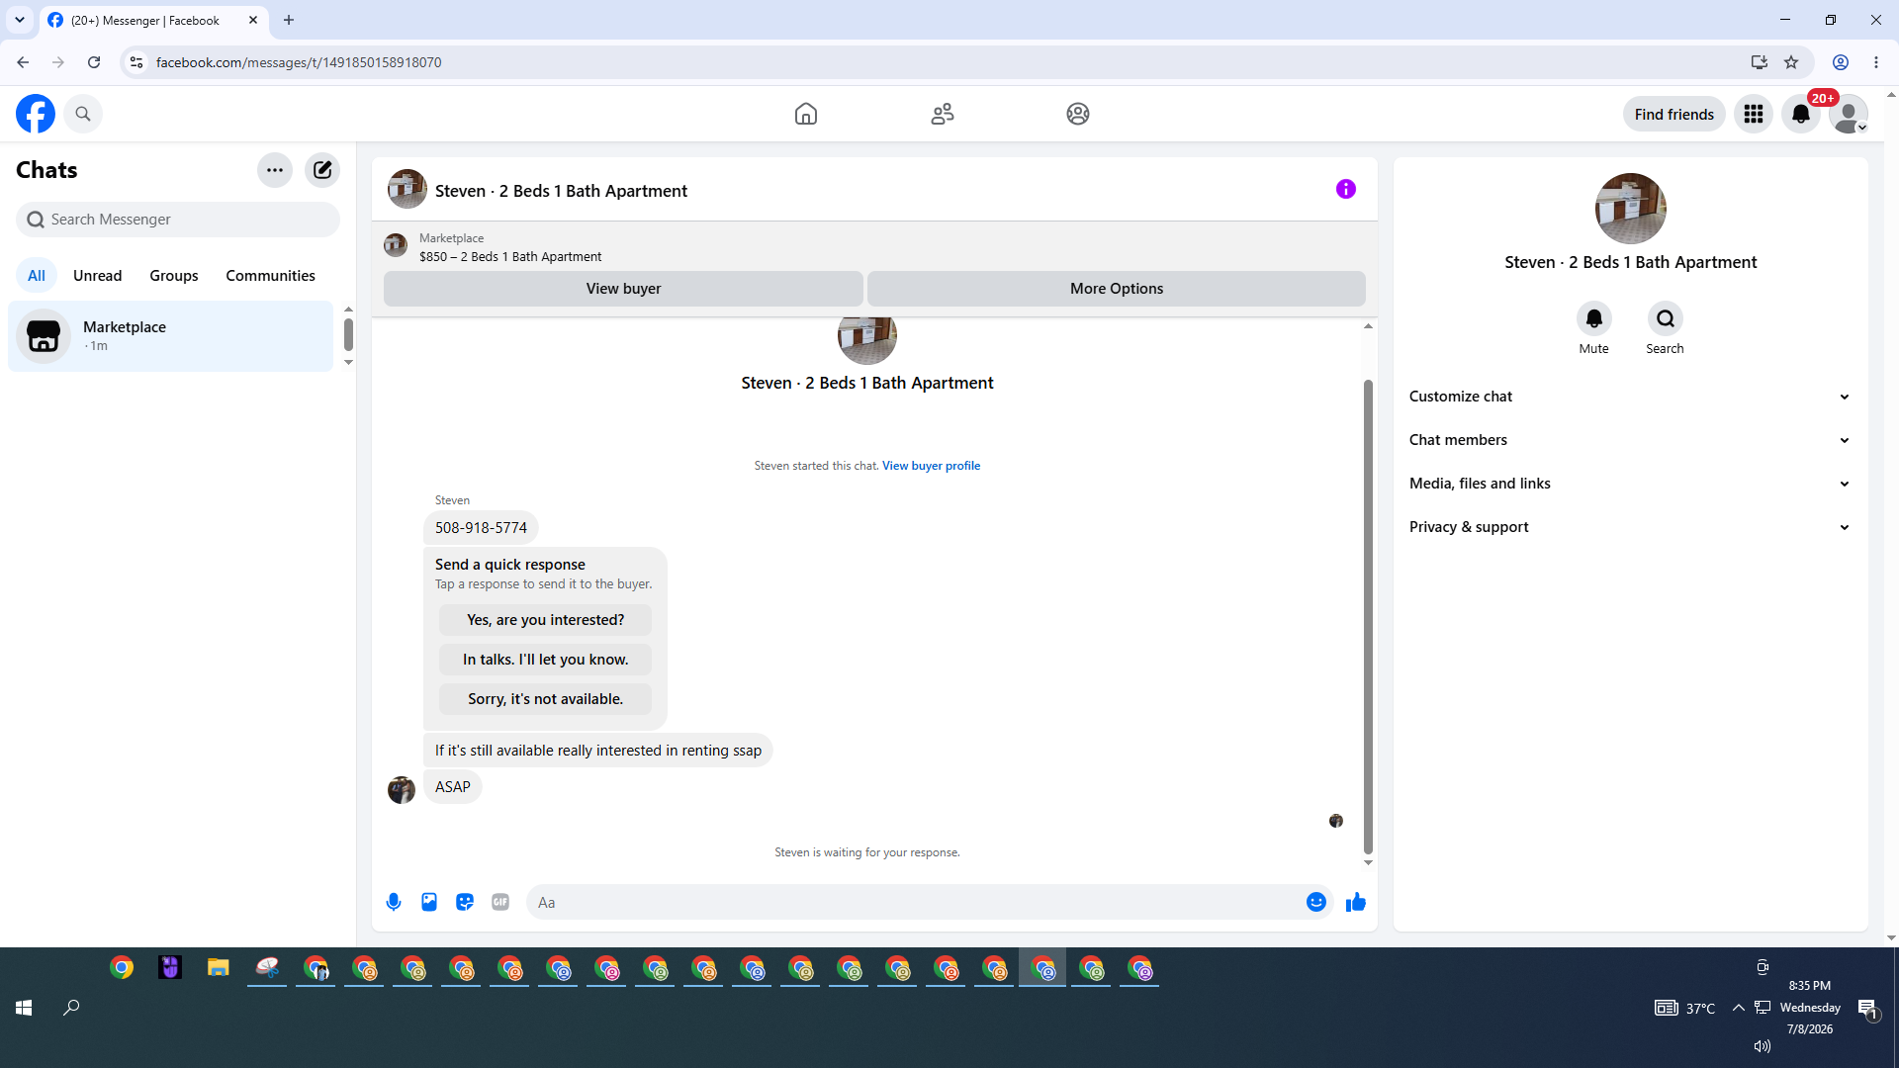The height and width of the screenshot is (1068, 1899).
Task: Go to the Home feed icon
Action: tap(806, 114)
